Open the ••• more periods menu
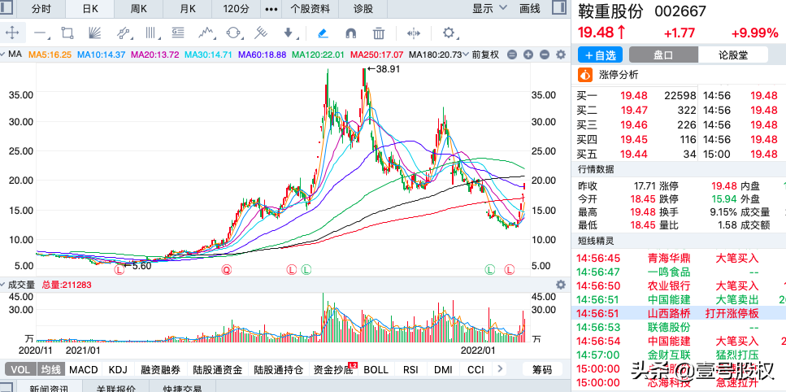 tap(271, 8)
